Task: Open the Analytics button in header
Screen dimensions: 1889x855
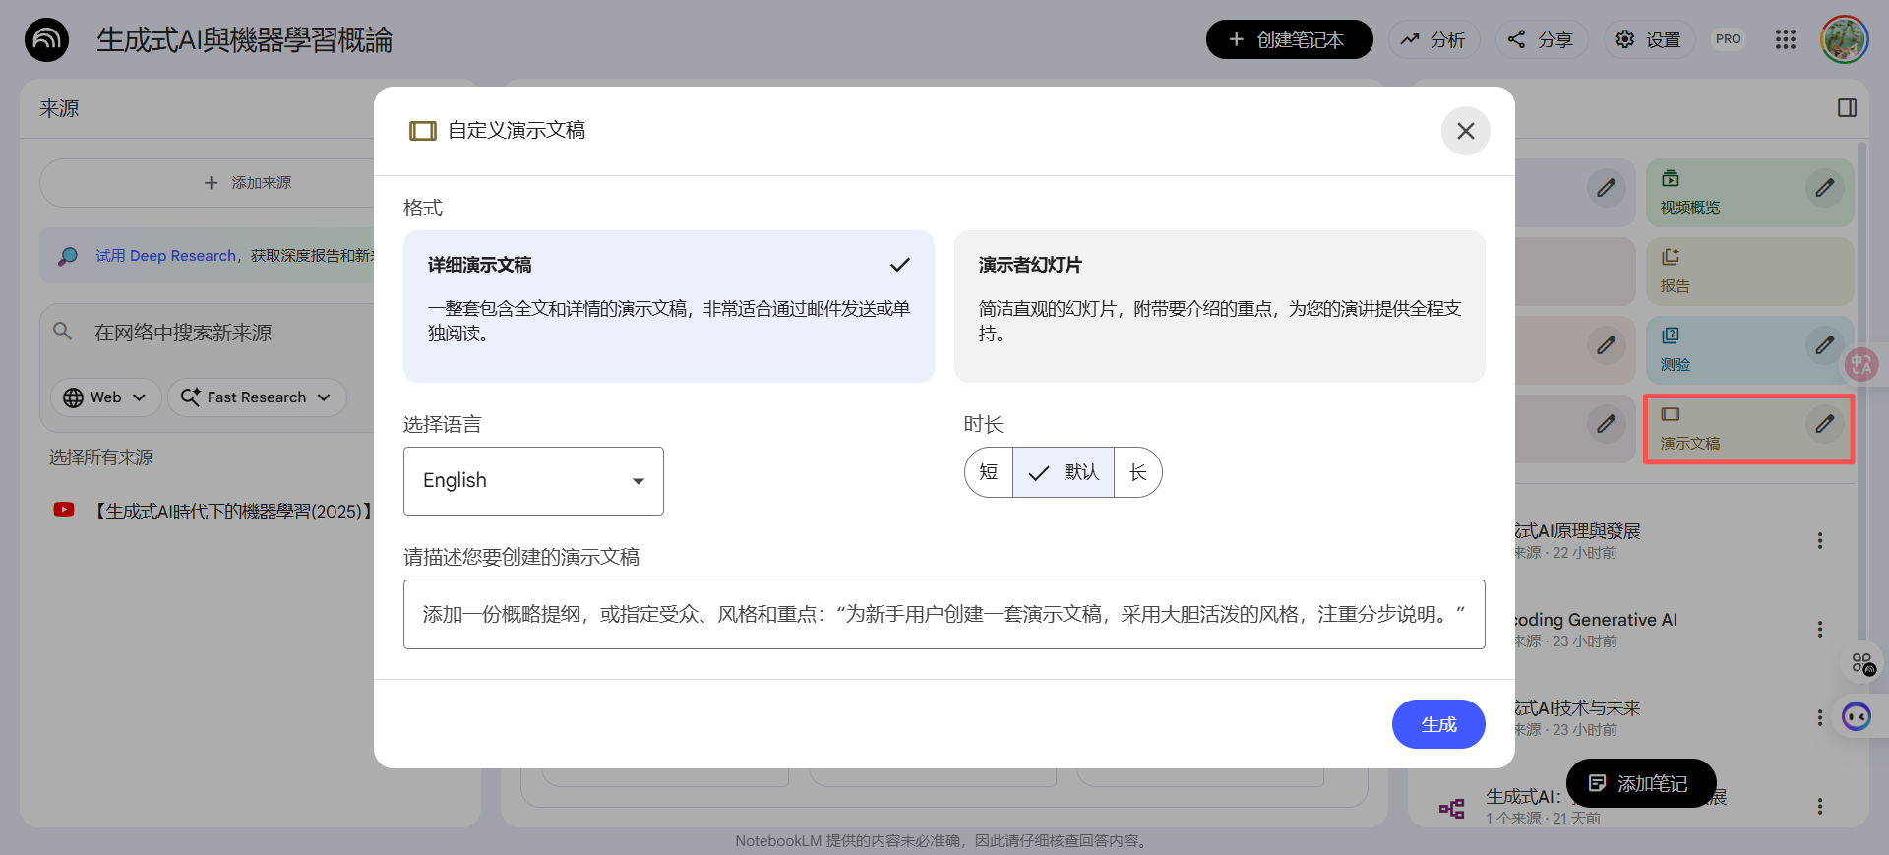Action: (1433, 39)
